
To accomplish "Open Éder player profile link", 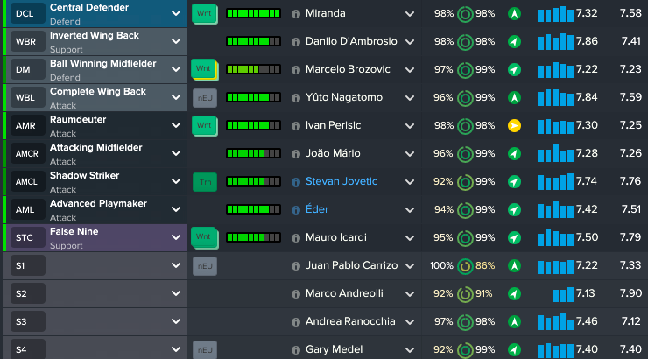I will coord(316,210).
